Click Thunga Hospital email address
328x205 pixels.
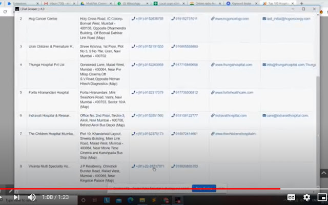tap(289, 65)
